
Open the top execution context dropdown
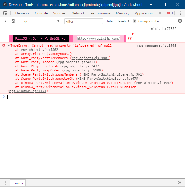(x=40, y=21)
